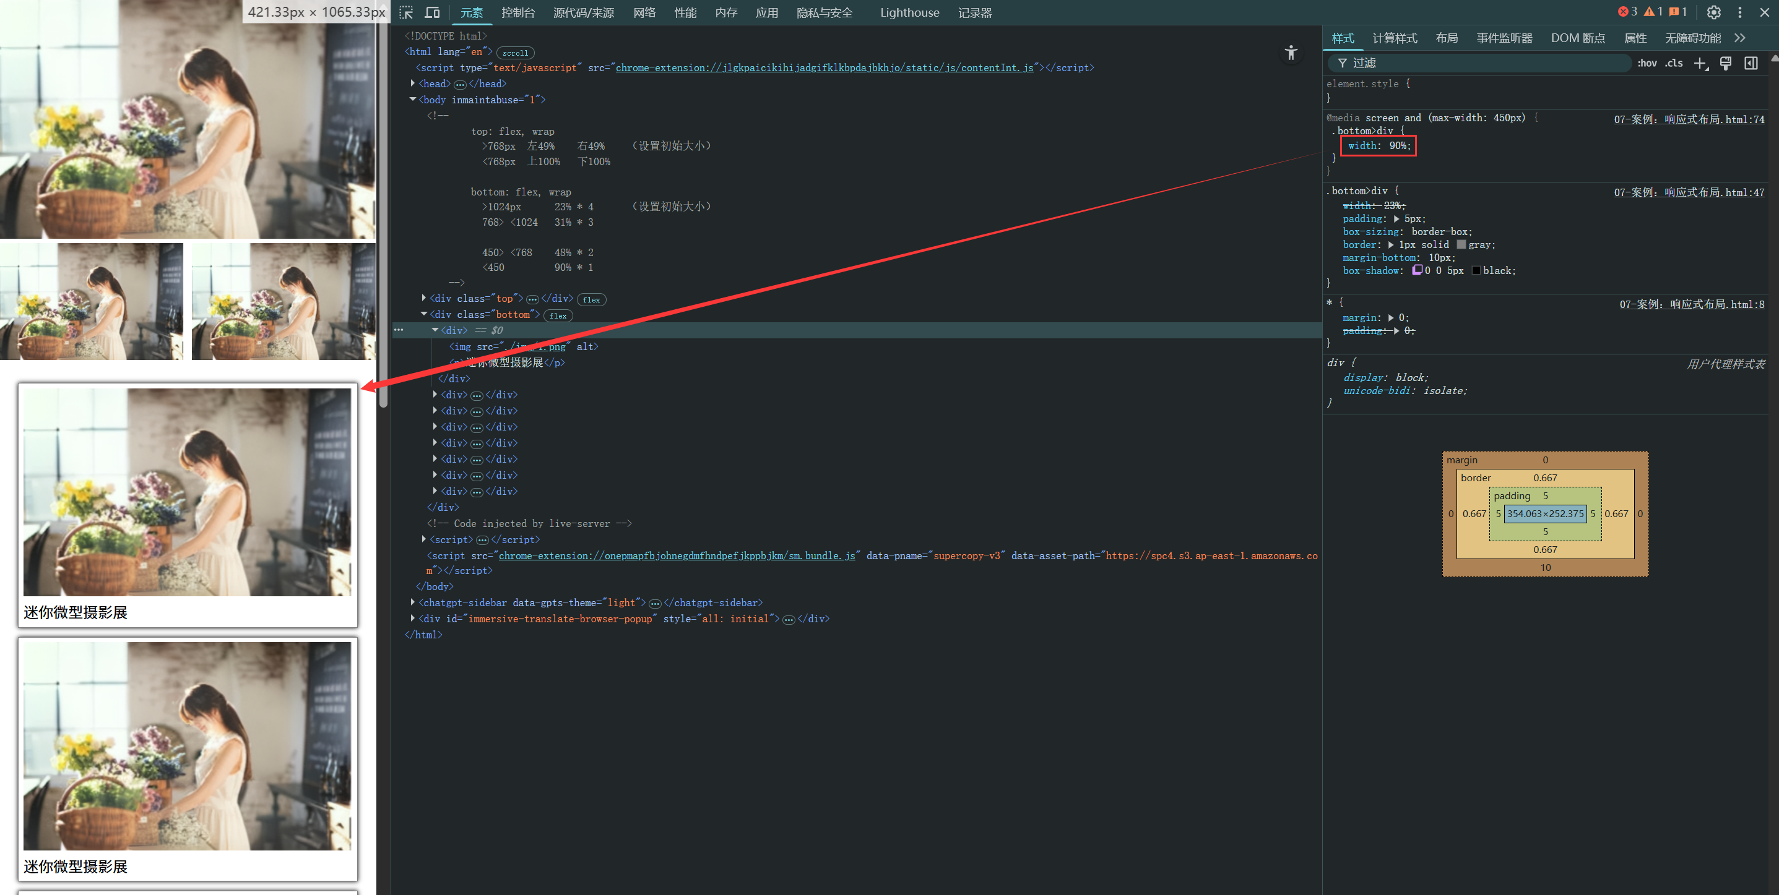Click the gray border color swatch
The image size is (1779, 895).
click(1461, 245)
